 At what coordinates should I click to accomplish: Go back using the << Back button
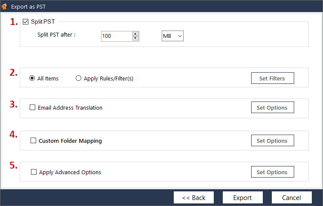point(194,198)
